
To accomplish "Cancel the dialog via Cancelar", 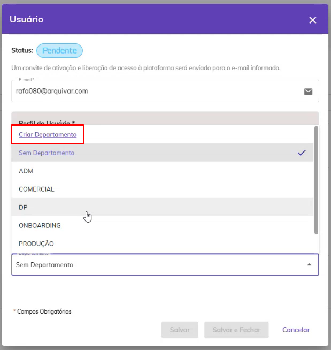I will [296, 330].
